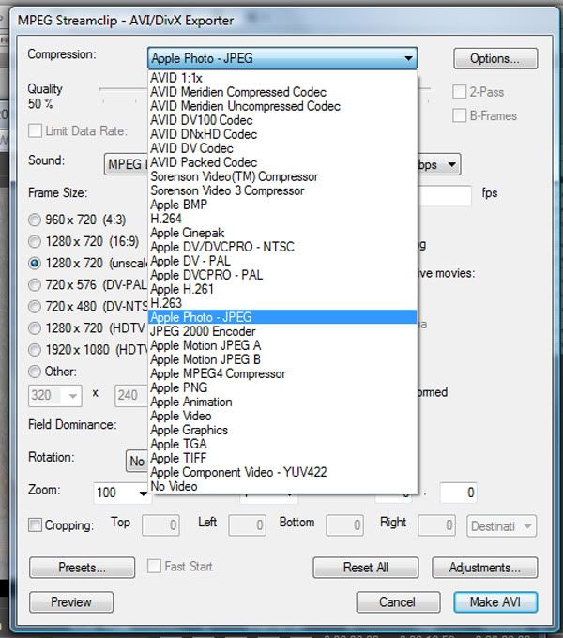Select 720 x 576 DV-PAL frame size
Screen dimensions: 563x638
(35, 285)
